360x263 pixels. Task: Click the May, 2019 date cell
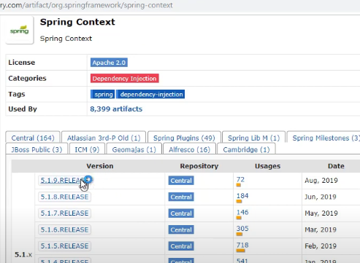(321, 213)
